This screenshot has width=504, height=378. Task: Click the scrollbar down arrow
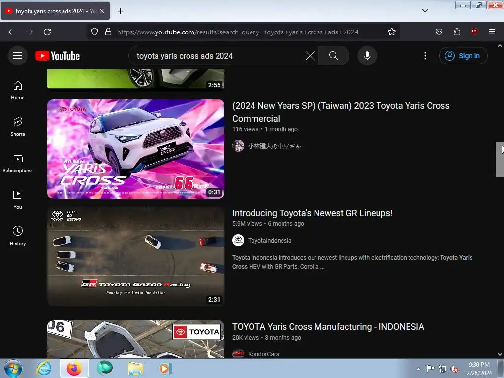click(500, 354)
